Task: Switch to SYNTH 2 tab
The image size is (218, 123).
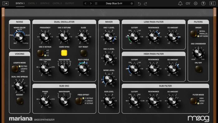Action: click(45, 3)
